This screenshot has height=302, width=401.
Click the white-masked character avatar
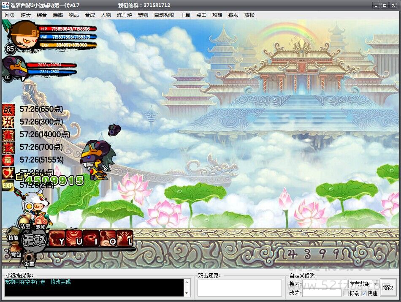(35, 205)
